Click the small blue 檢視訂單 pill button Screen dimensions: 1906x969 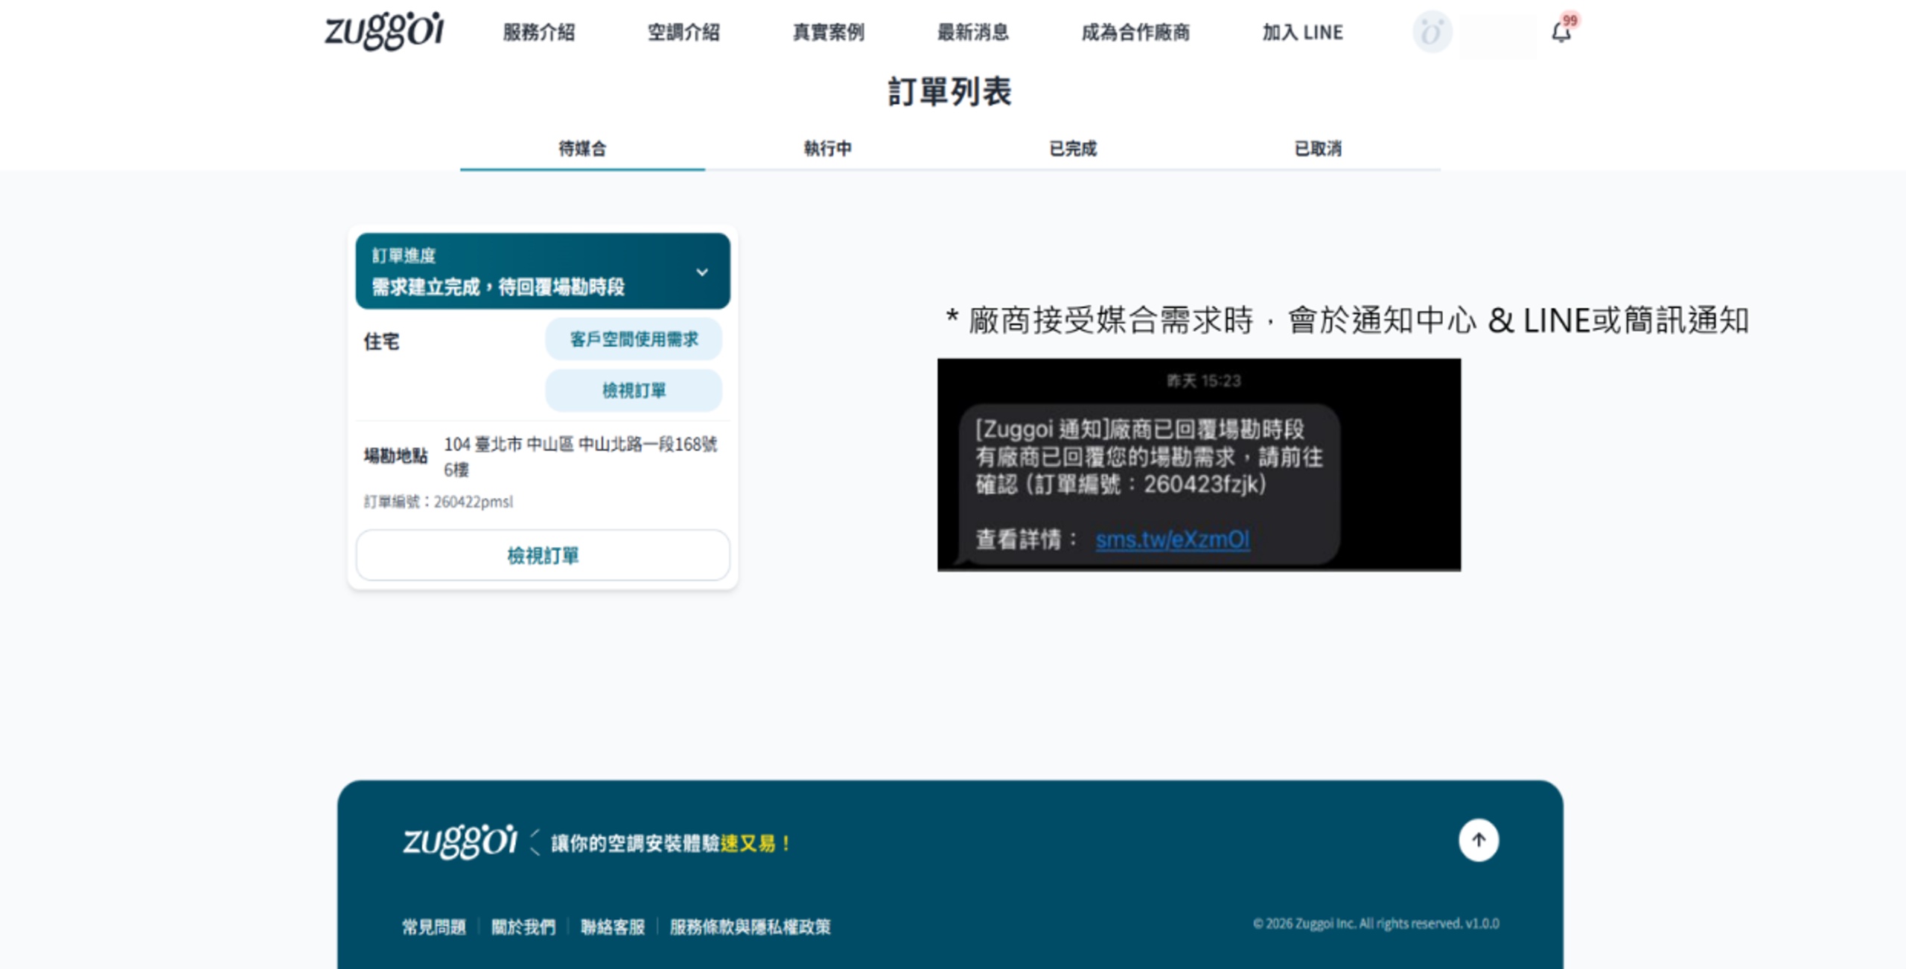click(634, 391)
